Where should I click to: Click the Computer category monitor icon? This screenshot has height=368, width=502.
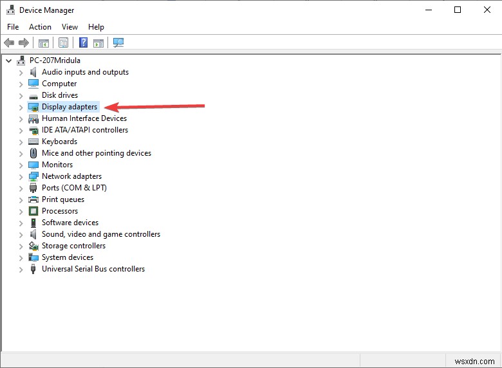33,84
